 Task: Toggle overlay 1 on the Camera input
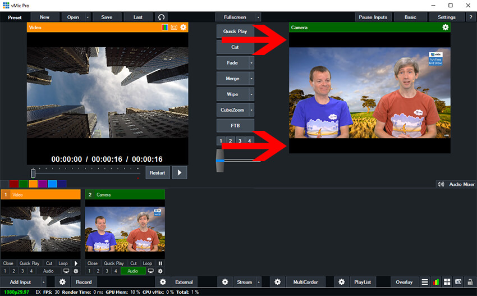(x=90, y=271)
